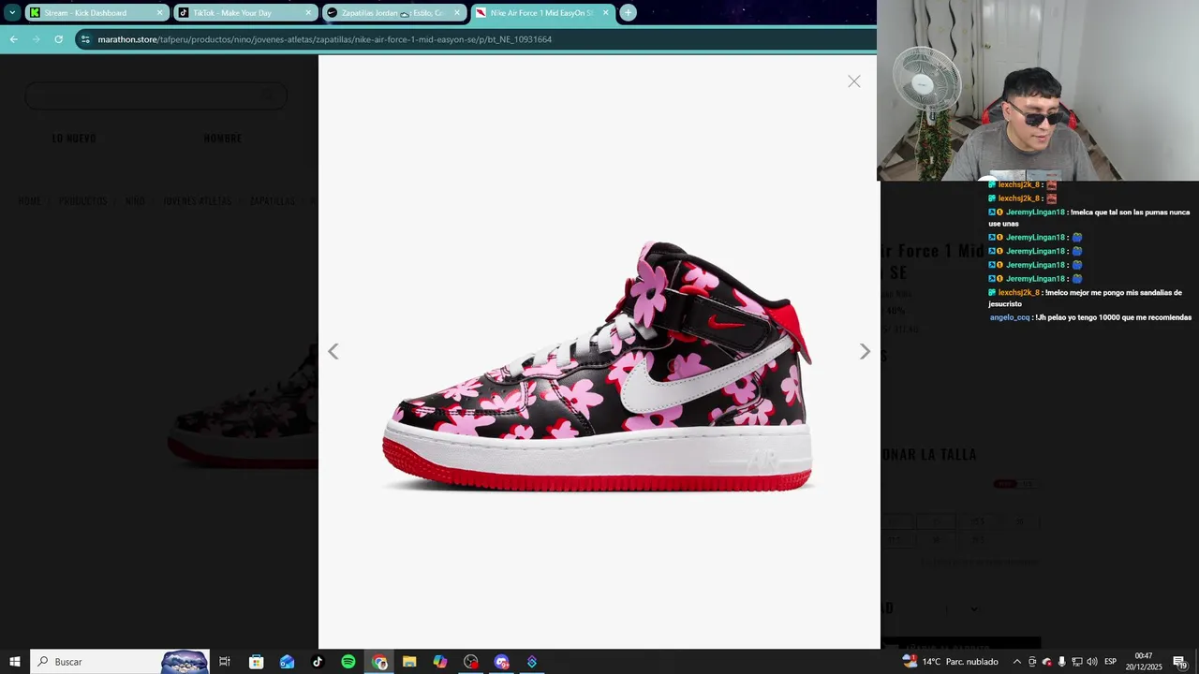This screenshot has height=674, width=1199.
Task: Open the red-badged round taskbar app
Action: [471, 662]
